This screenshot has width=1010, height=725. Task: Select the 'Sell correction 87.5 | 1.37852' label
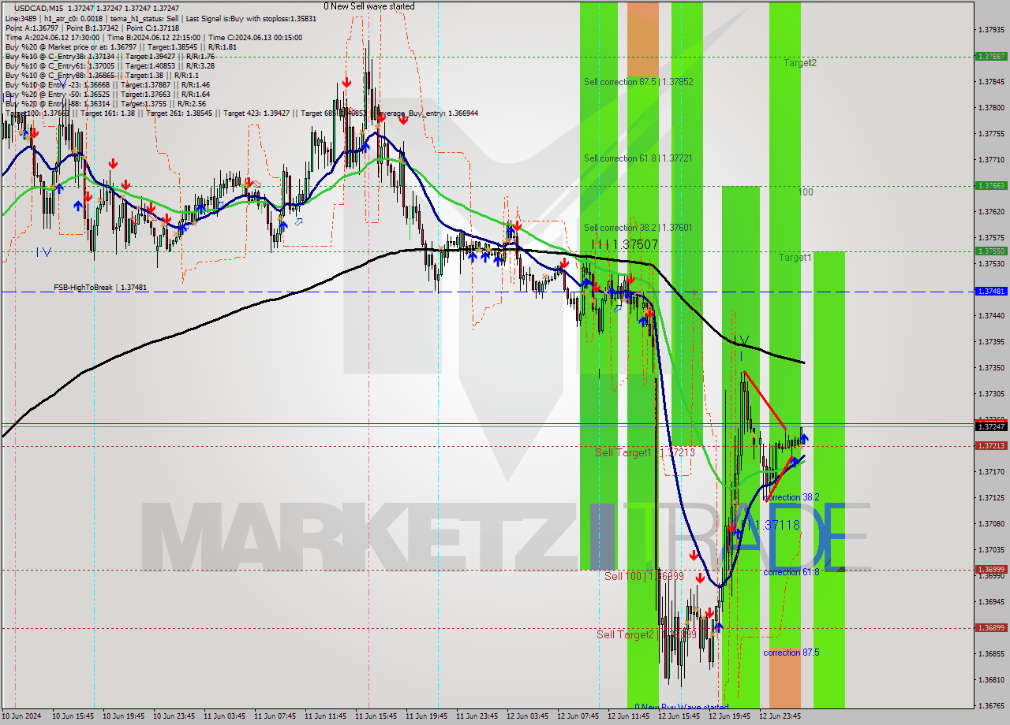click(638, 82)
